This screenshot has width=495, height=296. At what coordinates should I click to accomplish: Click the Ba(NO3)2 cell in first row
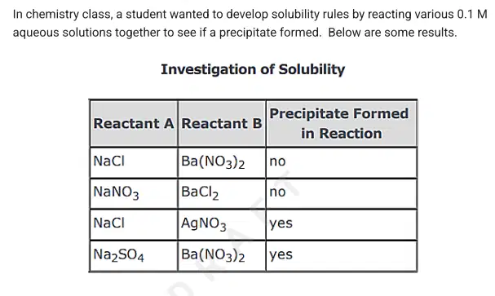pos(222,162)
